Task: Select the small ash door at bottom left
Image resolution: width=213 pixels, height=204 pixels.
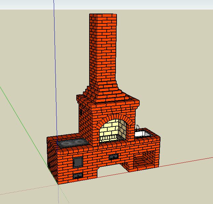Action: (x=78, y=176)
